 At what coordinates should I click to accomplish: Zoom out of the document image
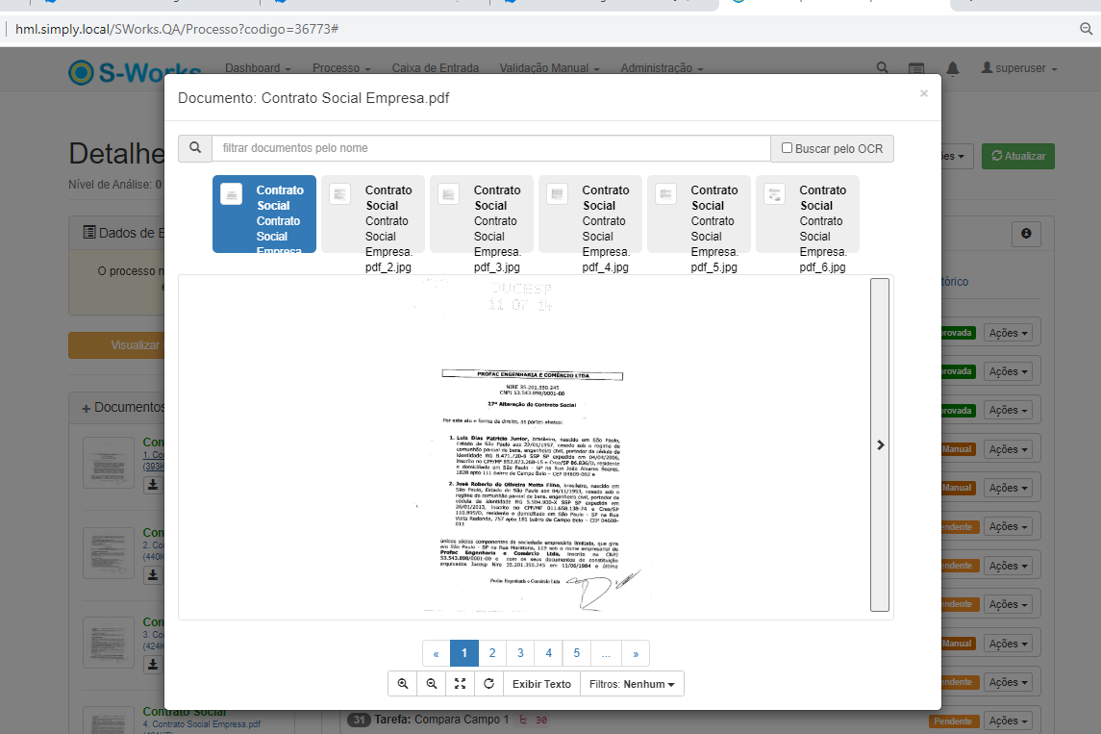432,683
